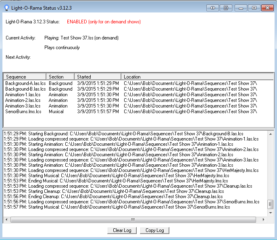277x240 pixels.
Task: Click the Started time cell for Background-B
Action: tap(98, 89)
